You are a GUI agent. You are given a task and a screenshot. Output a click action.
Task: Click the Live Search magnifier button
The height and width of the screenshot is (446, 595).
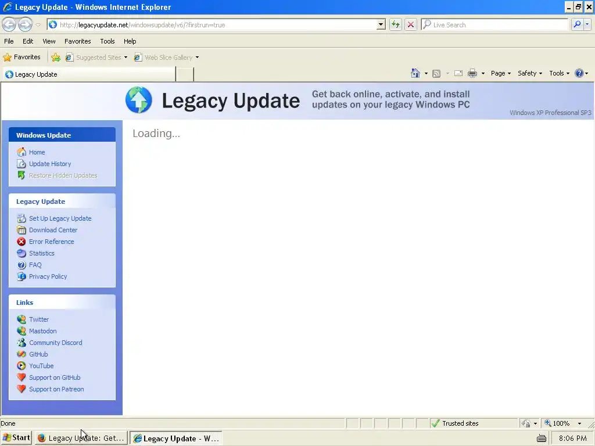[x=577, y=24]
